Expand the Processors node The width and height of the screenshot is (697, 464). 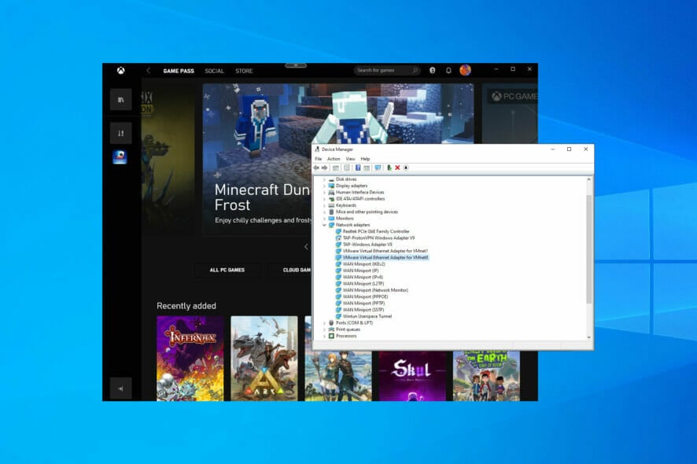[x=324, y=336]
